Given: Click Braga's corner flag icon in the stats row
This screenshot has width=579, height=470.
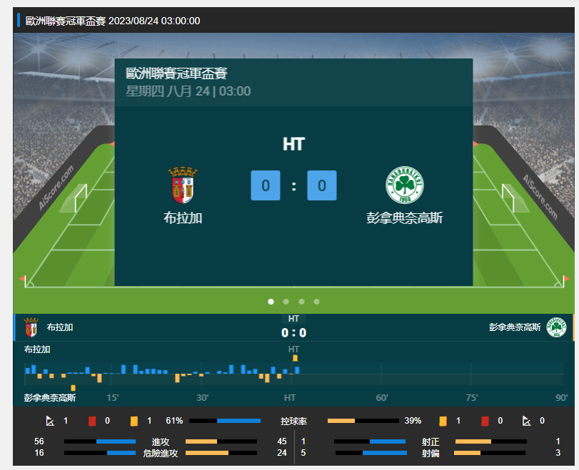Looking at the screenshot, I should pos(50,421).
